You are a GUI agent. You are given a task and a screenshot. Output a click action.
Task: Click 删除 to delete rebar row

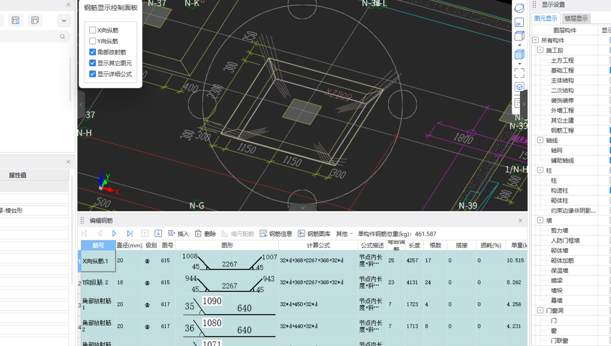tap(205, 234)
